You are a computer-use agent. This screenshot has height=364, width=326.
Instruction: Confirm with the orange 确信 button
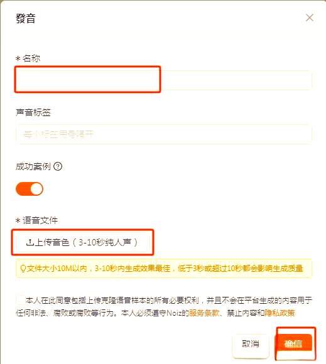coord(293,343)
